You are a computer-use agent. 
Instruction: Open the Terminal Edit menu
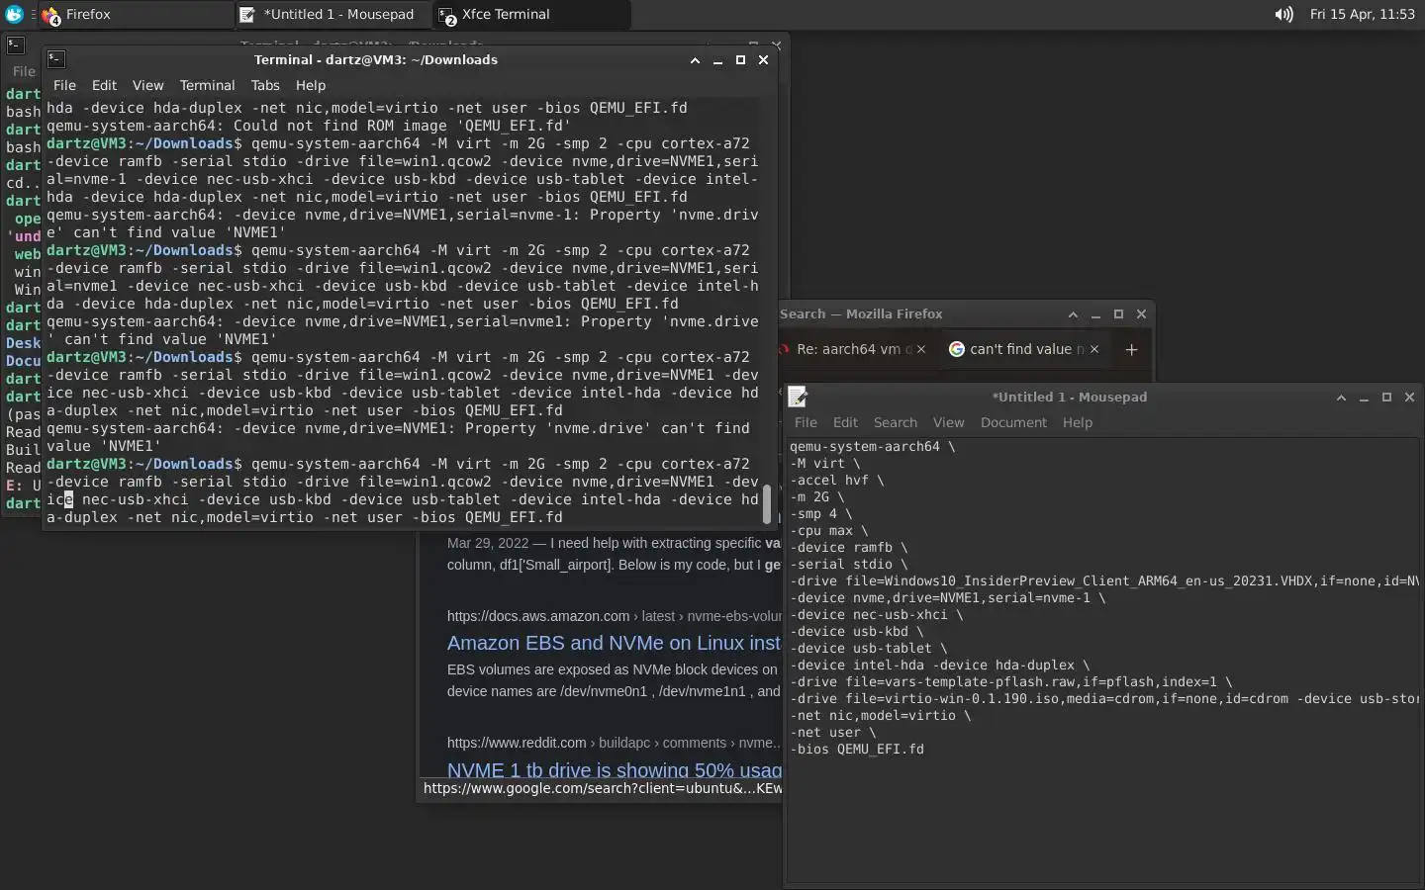104,85
